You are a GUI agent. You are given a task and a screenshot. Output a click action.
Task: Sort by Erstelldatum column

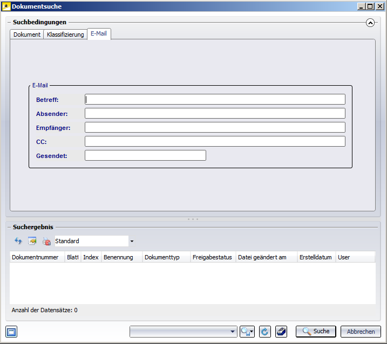(316, 257)
